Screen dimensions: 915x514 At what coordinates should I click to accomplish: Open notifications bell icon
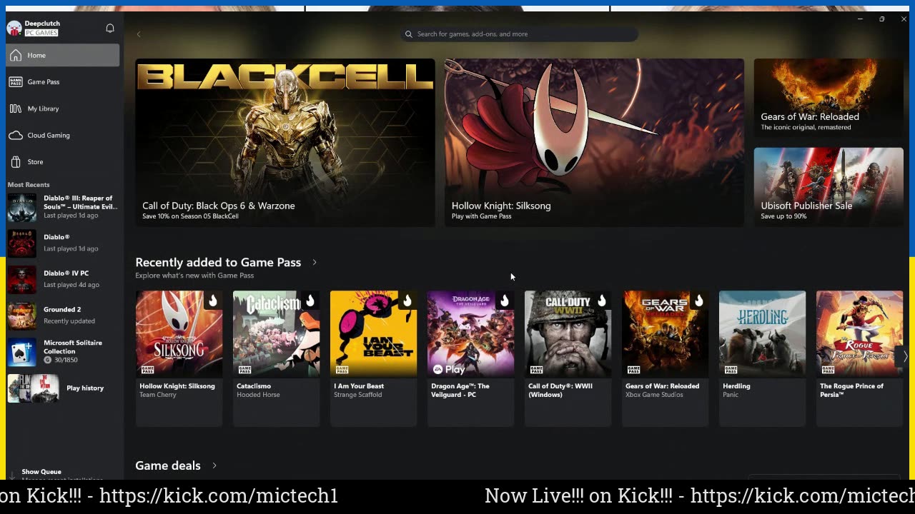click(x=110, y=29)
